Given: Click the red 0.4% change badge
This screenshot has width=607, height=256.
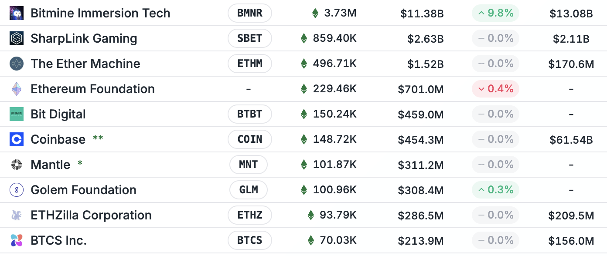Looking at the screenshot, I should click(495, 89).
